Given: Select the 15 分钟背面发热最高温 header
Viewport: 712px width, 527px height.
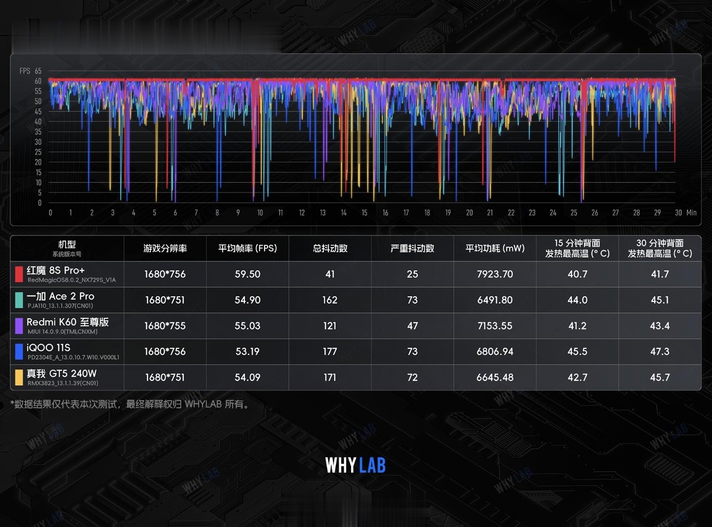Looking at the screenshot, I should click(577, 248).
